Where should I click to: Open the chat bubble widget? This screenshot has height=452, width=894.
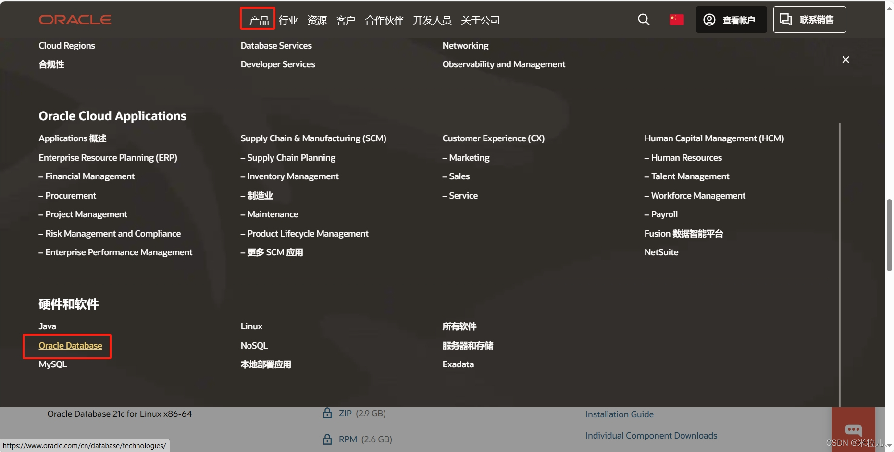tap(853, 429)
